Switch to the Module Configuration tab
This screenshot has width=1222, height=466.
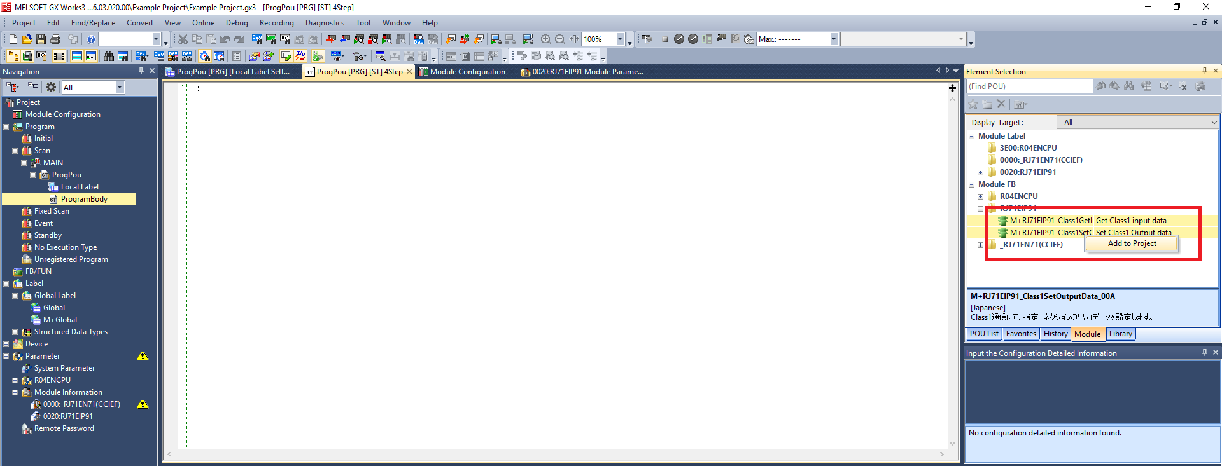[467, 72]
